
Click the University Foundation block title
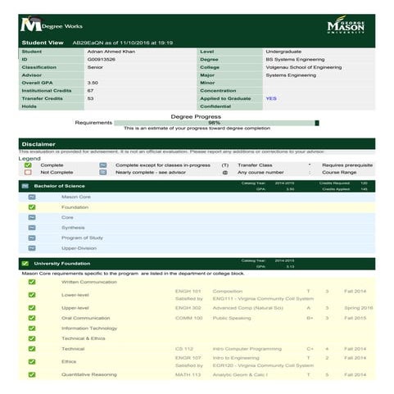(62, 264)
